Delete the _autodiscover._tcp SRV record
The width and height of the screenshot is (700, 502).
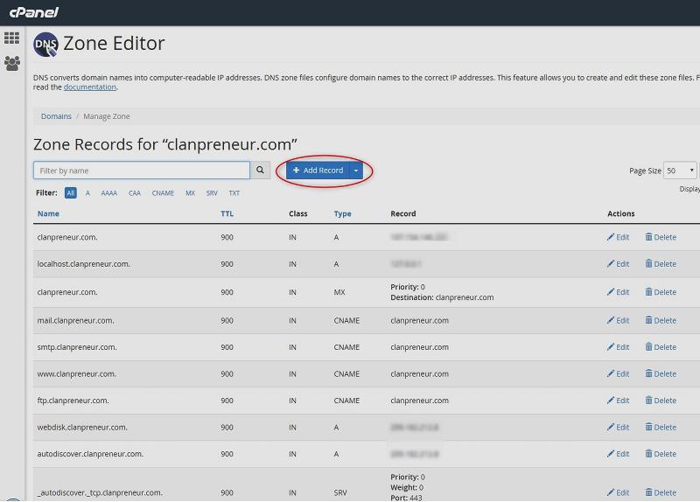661,492
